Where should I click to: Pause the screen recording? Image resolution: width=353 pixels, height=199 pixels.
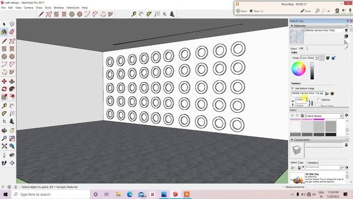click(242, 11)
